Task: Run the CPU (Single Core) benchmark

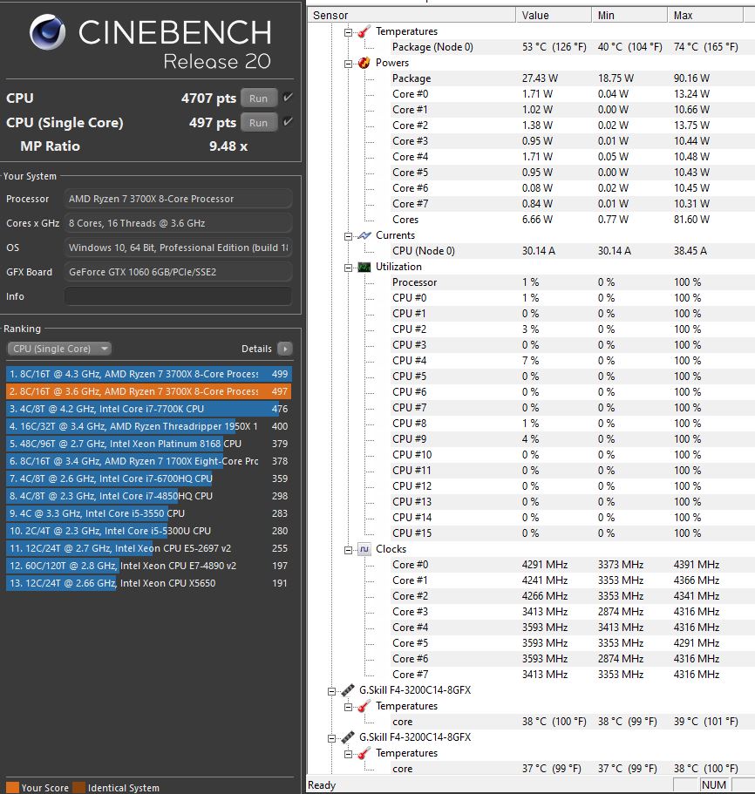Action: pyautogui.click(x=259, y=123)
